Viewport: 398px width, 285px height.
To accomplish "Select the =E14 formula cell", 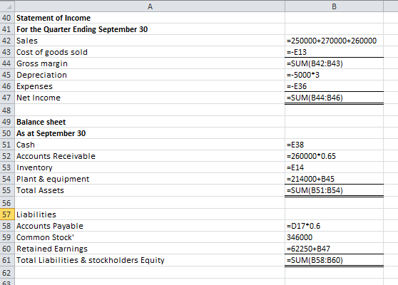I will click(x=334, y=167).
